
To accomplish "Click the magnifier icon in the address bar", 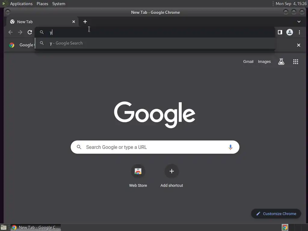I will tap(42, 32).
